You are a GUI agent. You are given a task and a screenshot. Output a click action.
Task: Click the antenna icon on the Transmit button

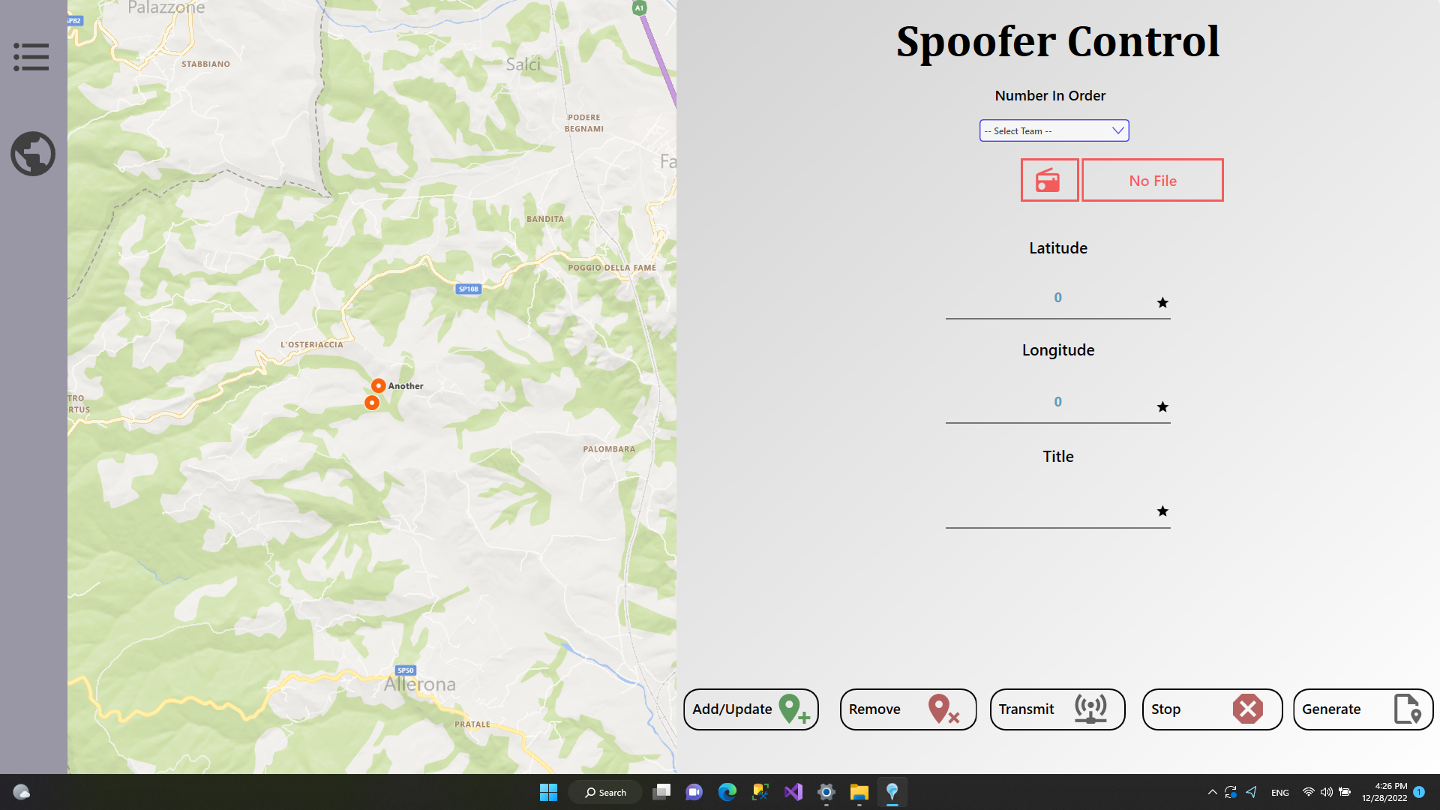pyautogui.click(x=1090, y=708)
